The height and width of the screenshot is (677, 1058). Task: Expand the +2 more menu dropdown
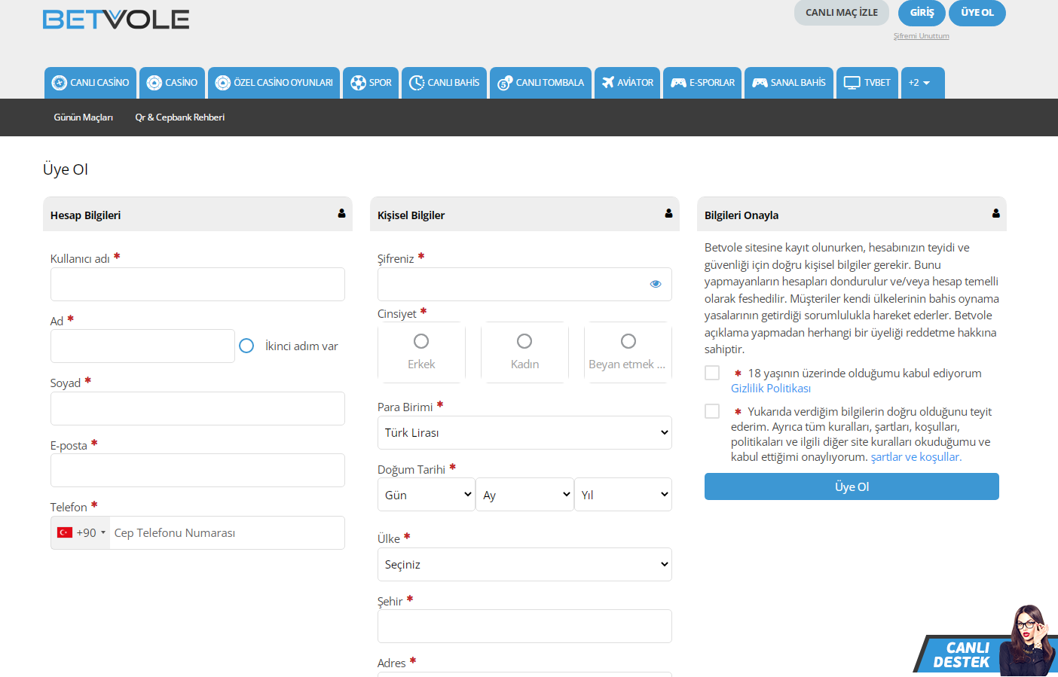pyautogui.click(x=923, y=83)
